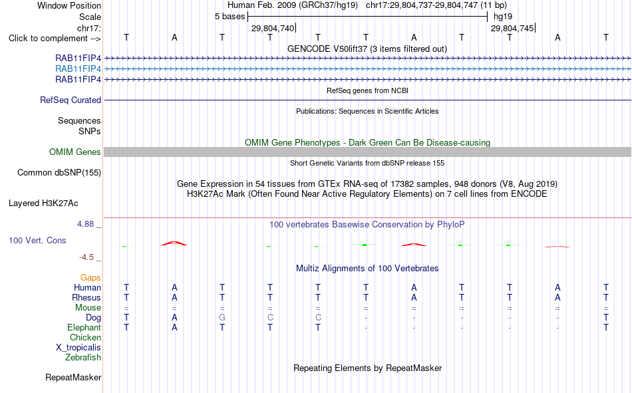The height and width of the screenshot is (393, 632).
Task: Click '100 vertebrates Basewise Conservation by PhyloP' title
Action: pos(367,225)
